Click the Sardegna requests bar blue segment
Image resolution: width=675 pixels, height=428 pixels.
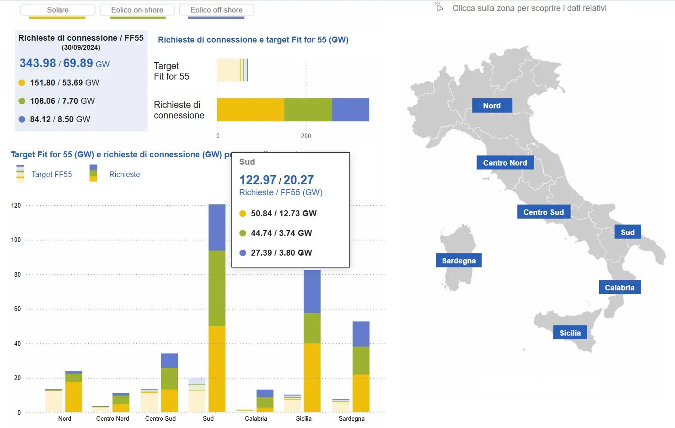(x=361, y=334)
